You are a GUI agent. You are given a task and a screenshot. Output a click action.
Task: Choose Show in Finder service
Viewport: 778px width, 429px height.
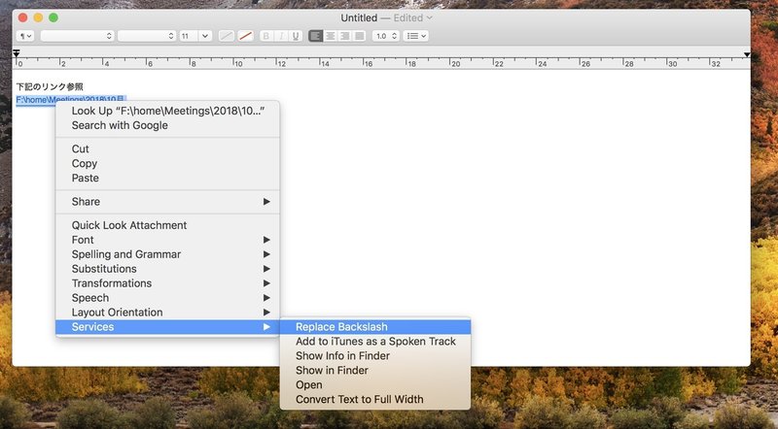tap(375, 371)
